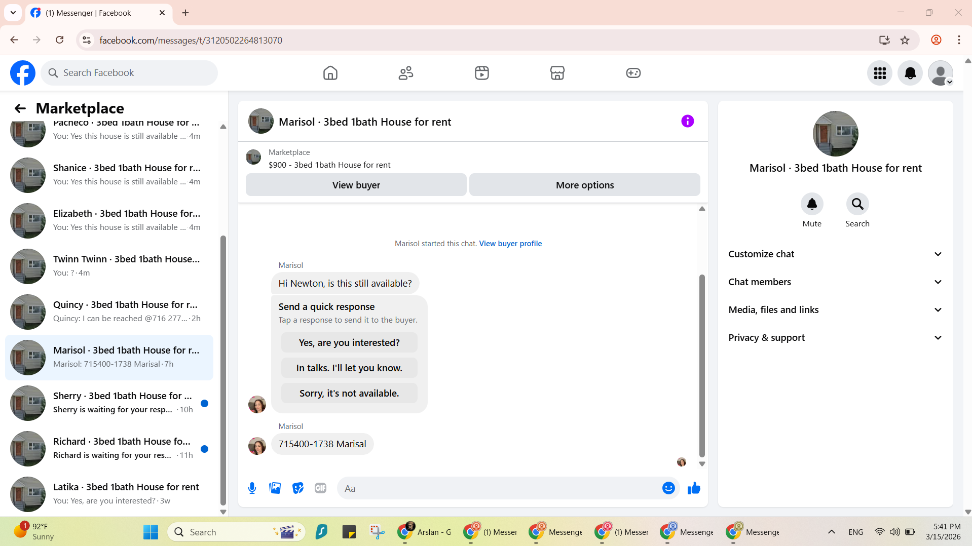The image size is (972, 546).
Task: Open the Friends icon in top navigation
Action: tap(406, 73)
